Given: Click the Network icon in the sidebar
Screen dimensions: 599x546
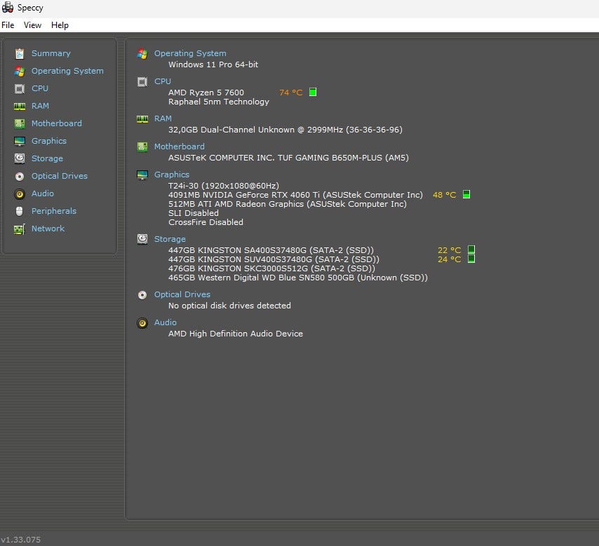Looking at the screenshot, I should [19, 228].
